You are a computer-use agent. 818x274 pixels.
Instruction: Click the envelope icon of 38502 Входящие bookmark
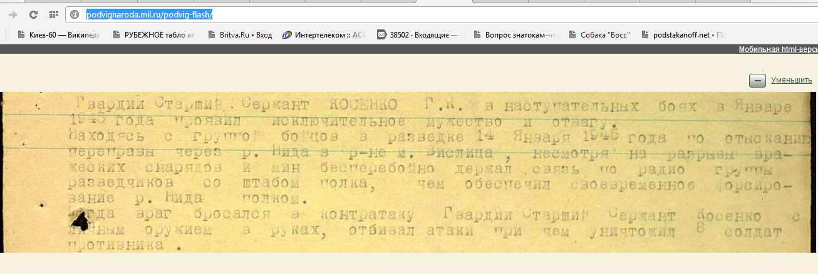point(381,35)
